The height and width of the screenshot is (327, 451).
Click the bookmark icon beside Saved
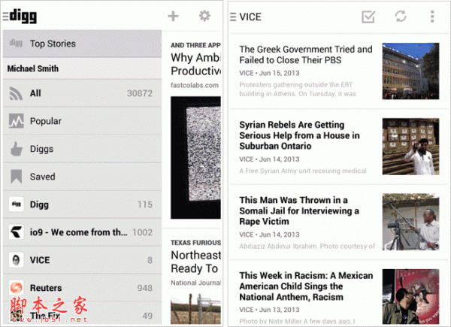click(x=16, y=177)
